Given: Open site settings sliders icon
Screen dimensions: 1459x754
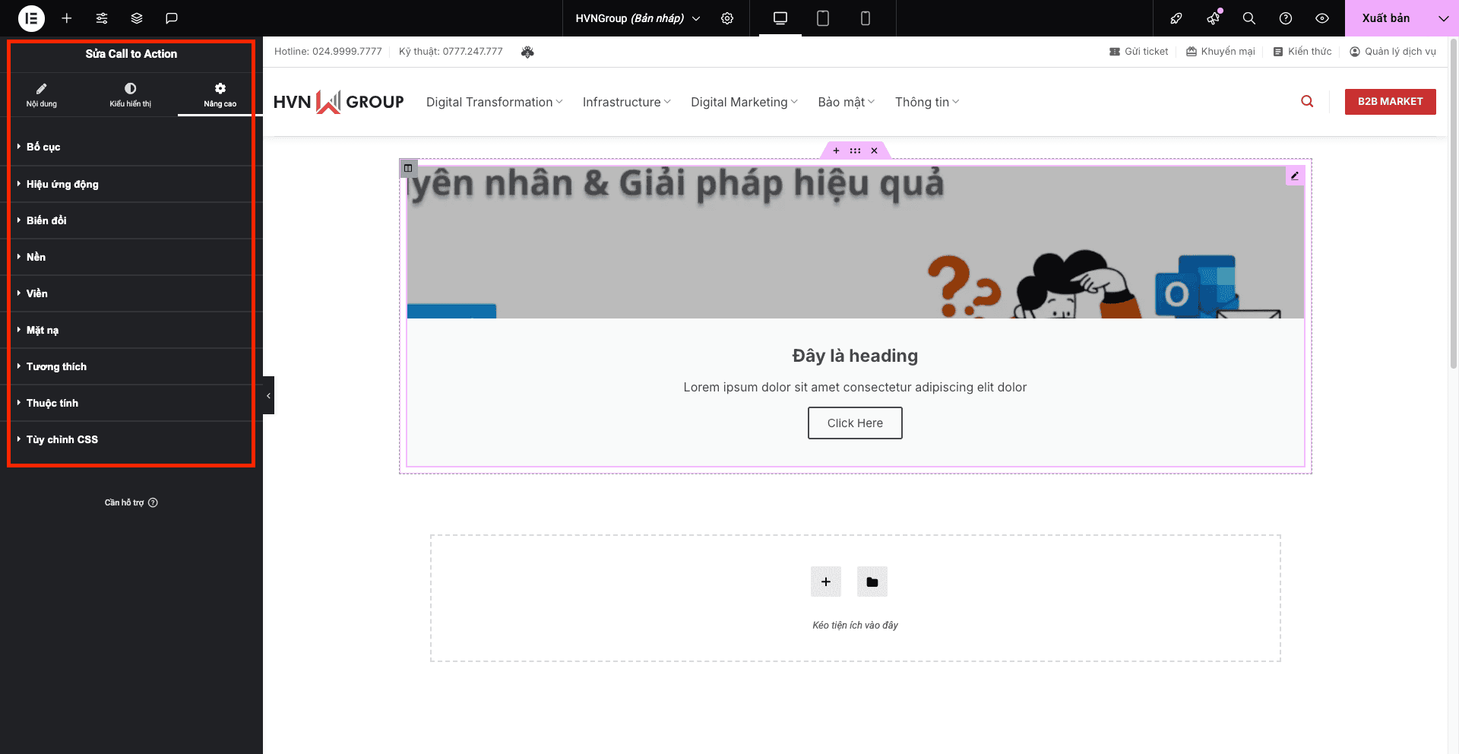Looking at the screenshot, I should click(102, 18).
